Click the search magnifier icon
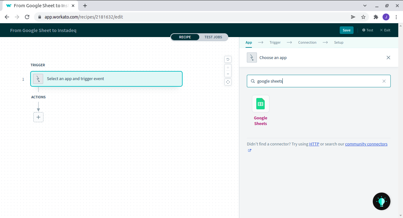Image resolution: width=403 pixels, height=218 pixels. 253,81
